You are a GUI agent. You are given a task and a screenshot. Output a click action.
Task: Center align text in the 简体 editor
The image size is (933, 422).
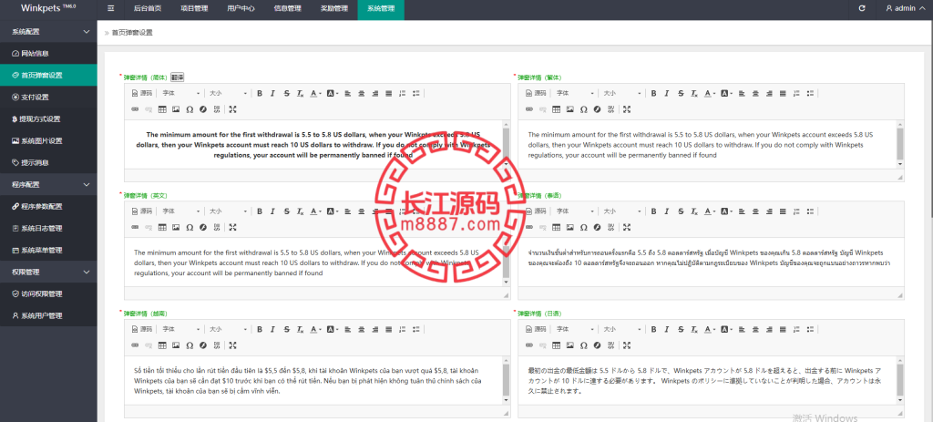point(362,94)
